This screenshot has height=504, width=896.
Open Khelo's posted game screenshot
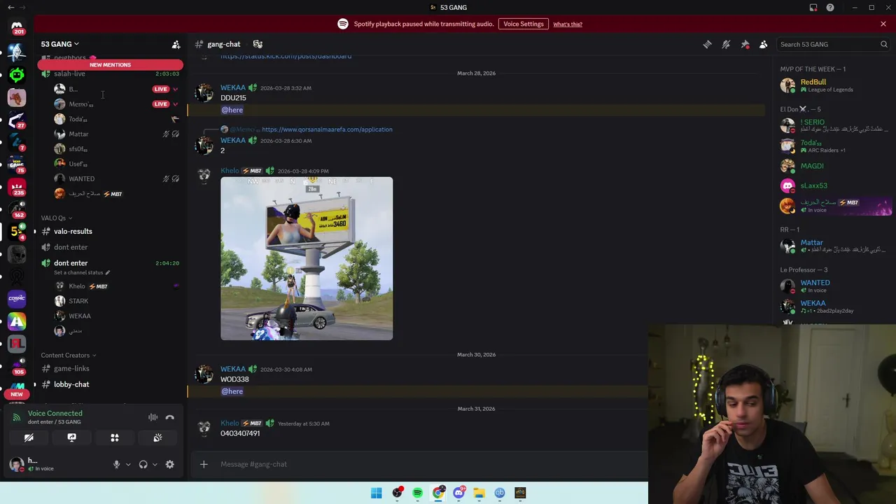pos(307,258)
